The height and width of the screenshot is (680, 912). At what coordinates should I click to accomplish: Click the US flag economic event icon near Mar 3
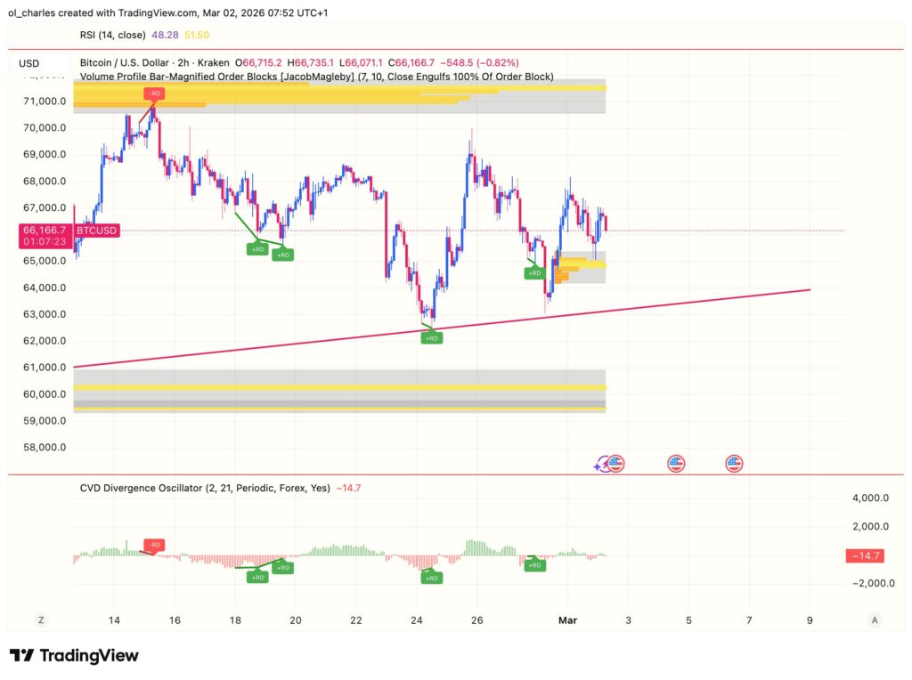(617, 463)
